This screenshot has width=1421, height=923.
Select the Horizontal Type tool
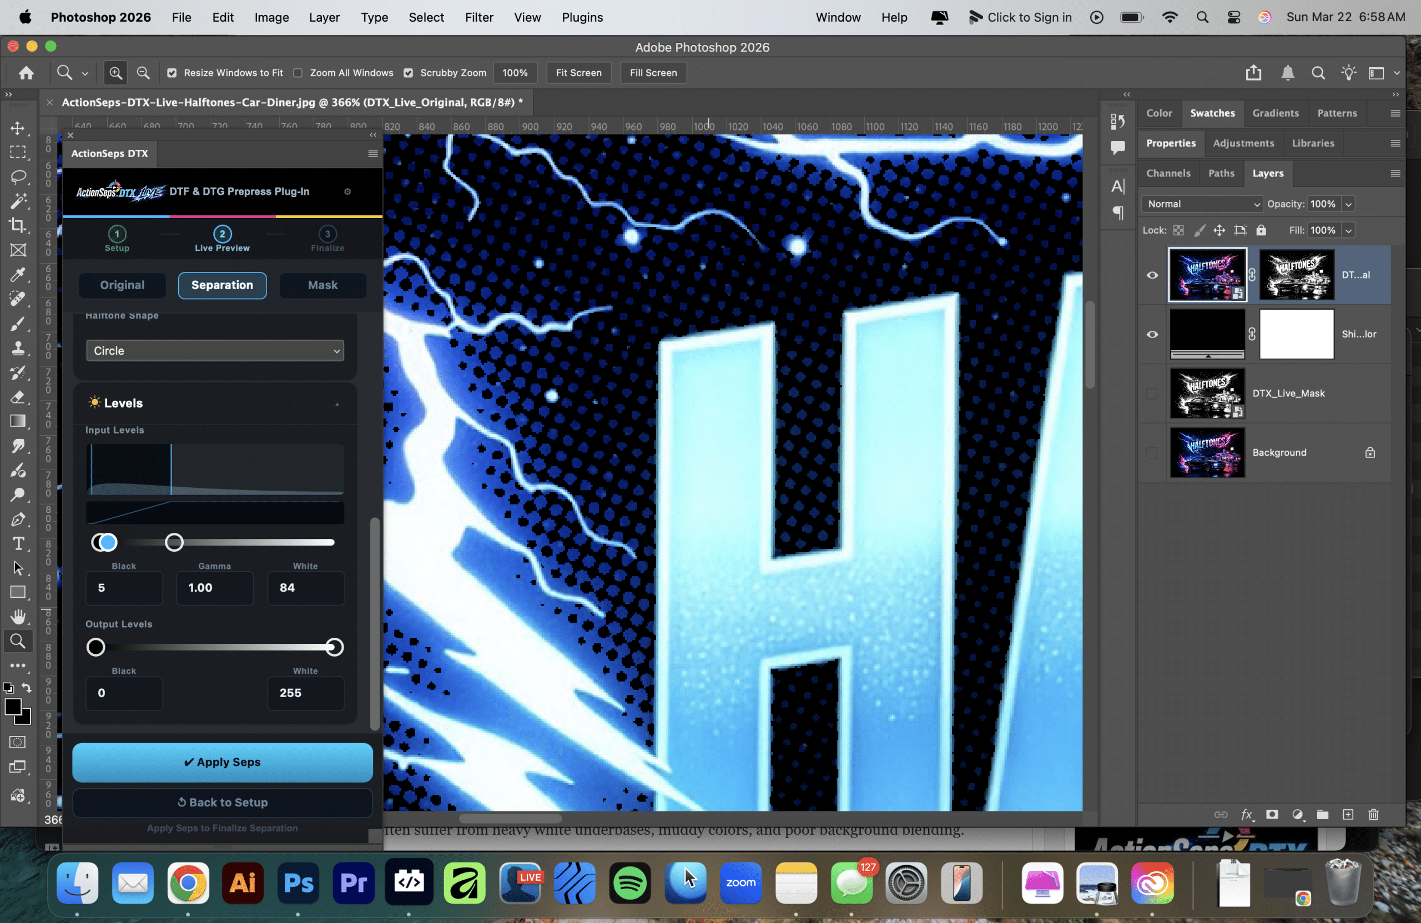[x=18, y=543]
